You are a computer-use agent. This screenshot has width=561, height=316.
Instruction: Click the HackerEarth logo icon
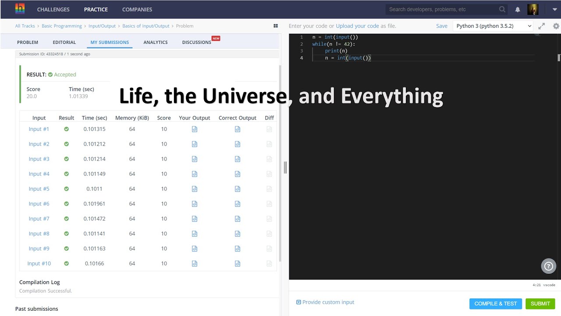(20, 9)
